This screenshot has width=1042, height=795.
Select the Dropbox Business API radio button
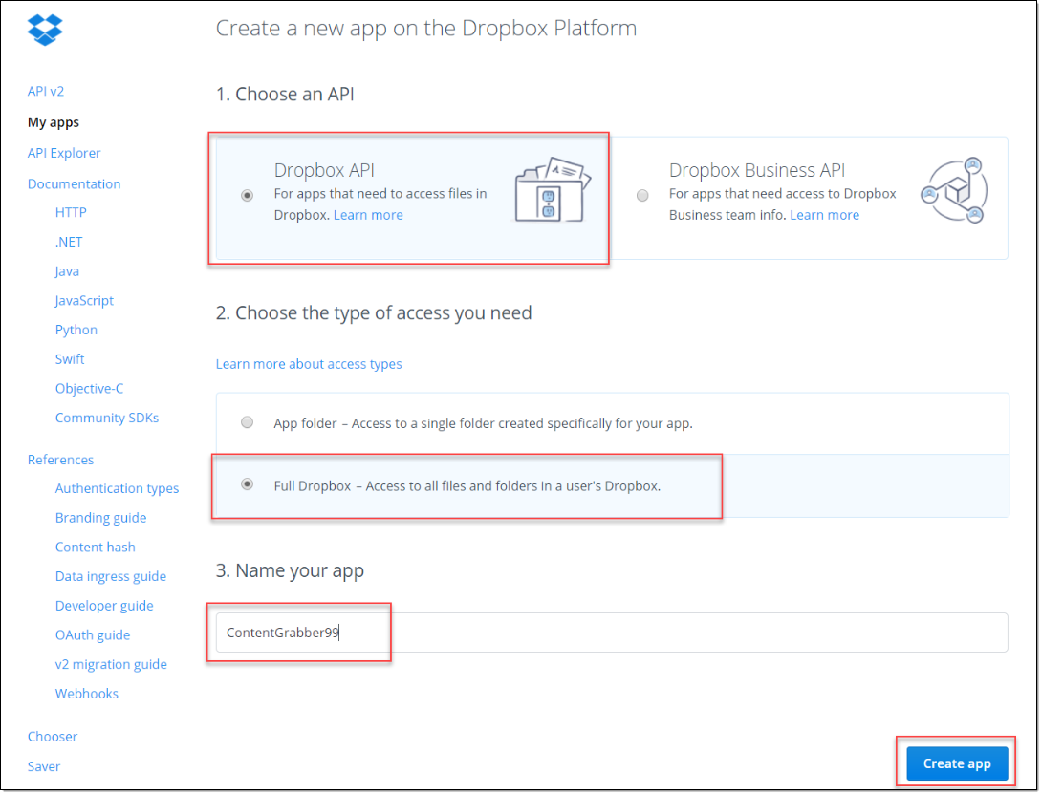[642, 196]
